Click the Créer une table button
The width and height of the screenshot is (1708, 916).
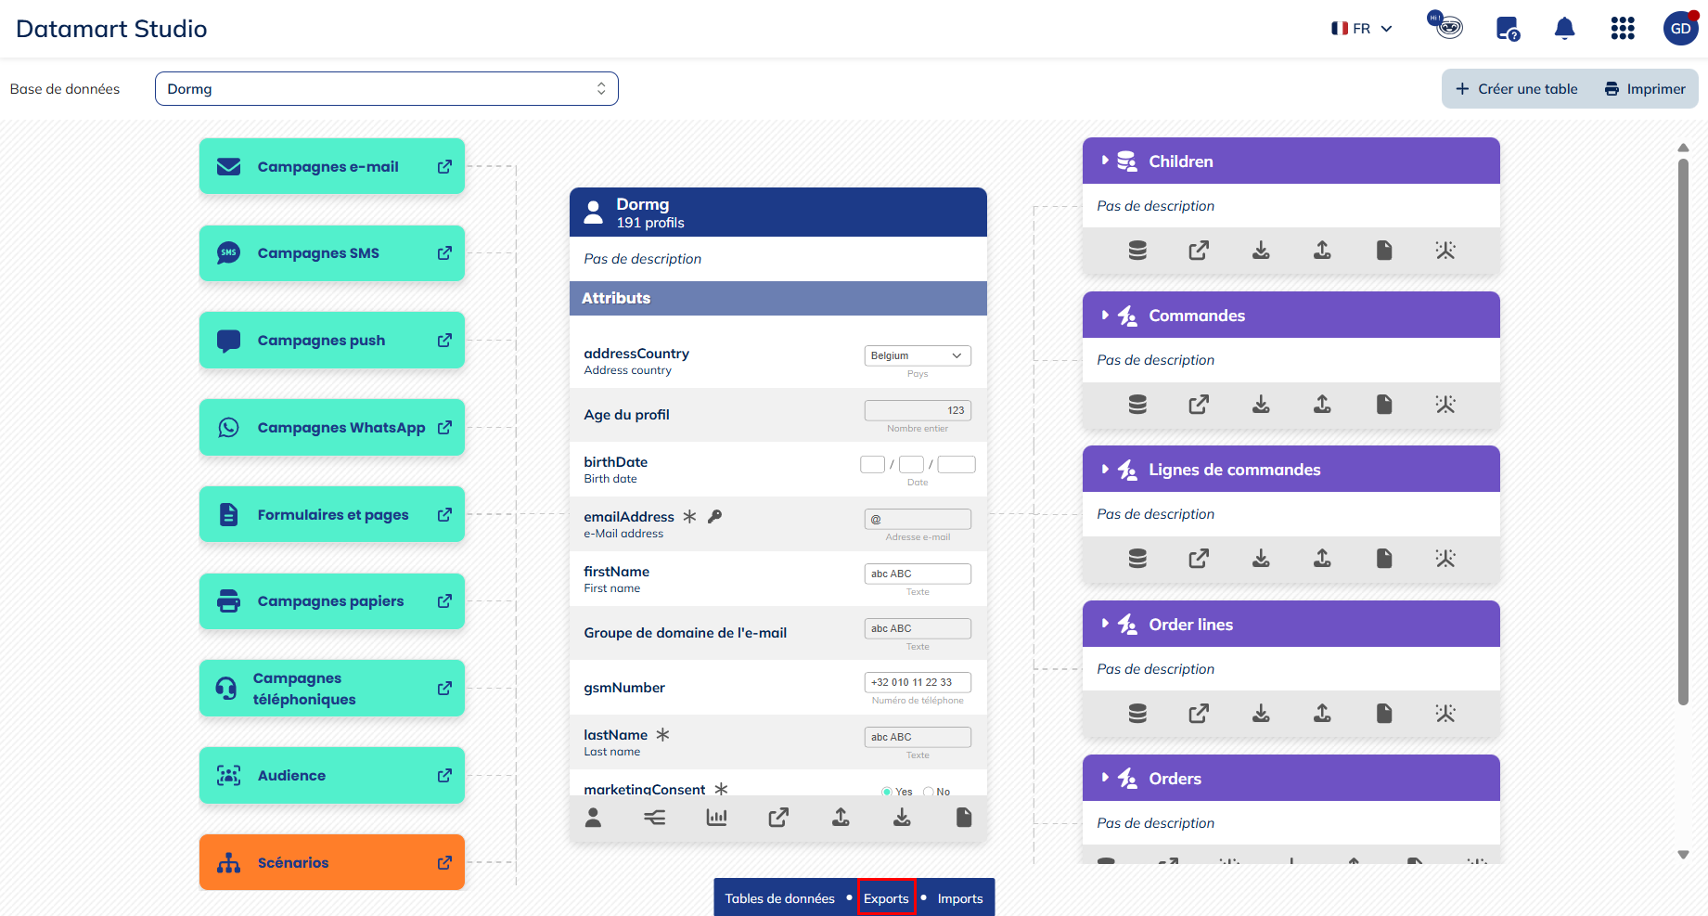(x=1517, y=89)
